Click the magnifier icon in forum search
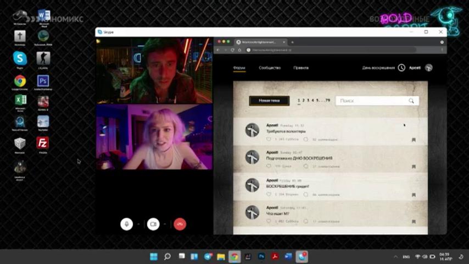The image size is (469, 264). [411, 101]
